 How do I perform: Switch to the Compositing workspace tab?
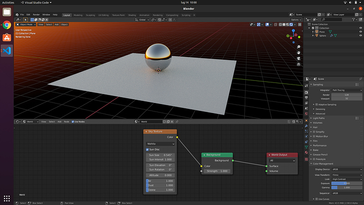point(173,15)
